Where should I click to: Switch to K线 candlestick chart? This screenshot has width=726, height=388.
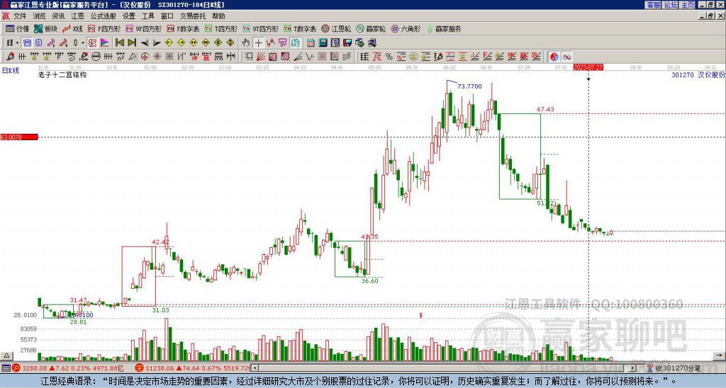point(72,28)
